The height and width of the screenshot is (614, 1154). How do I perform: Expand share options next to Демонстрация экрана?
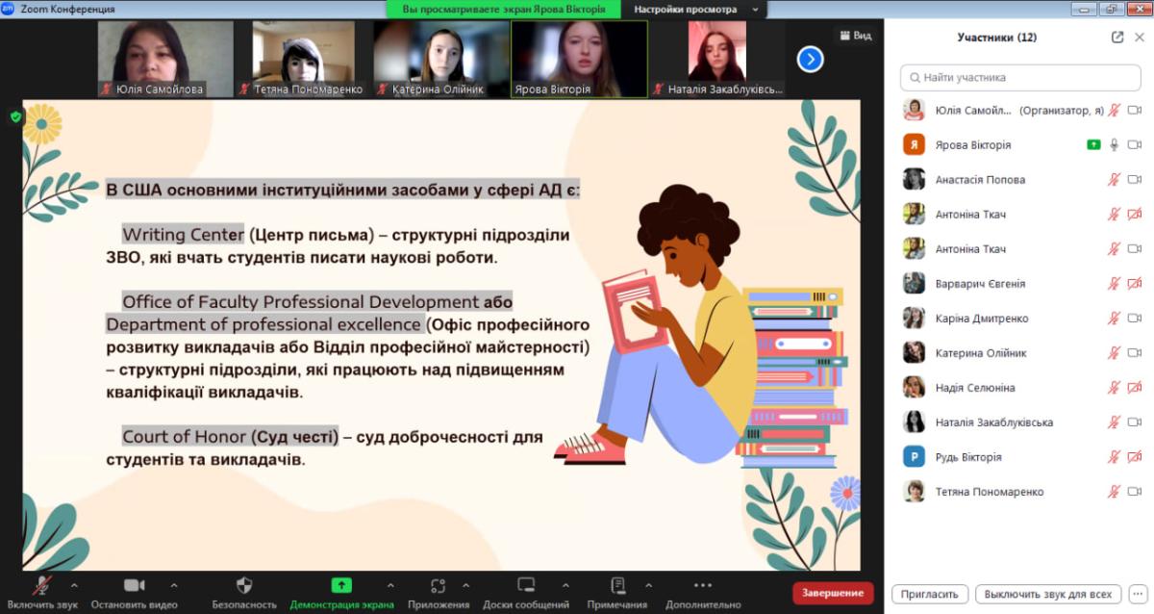pos(389,585)
